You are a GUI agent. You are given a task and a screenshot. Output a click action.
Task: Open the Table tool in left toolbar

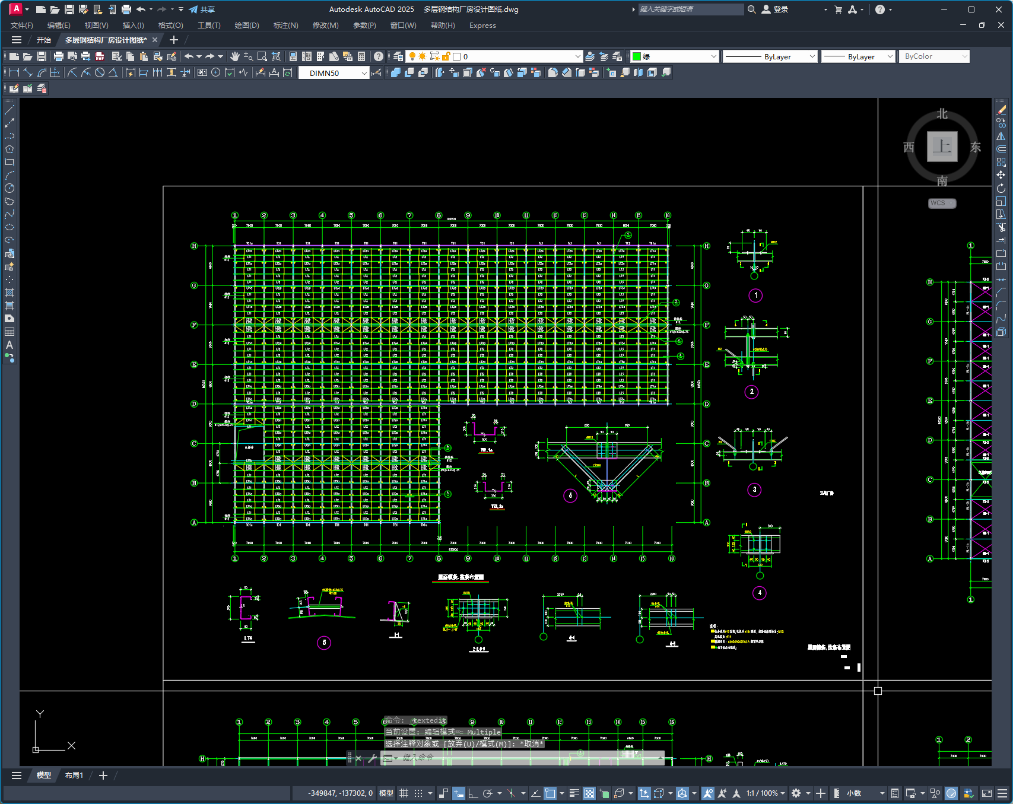tap(9, 332)
